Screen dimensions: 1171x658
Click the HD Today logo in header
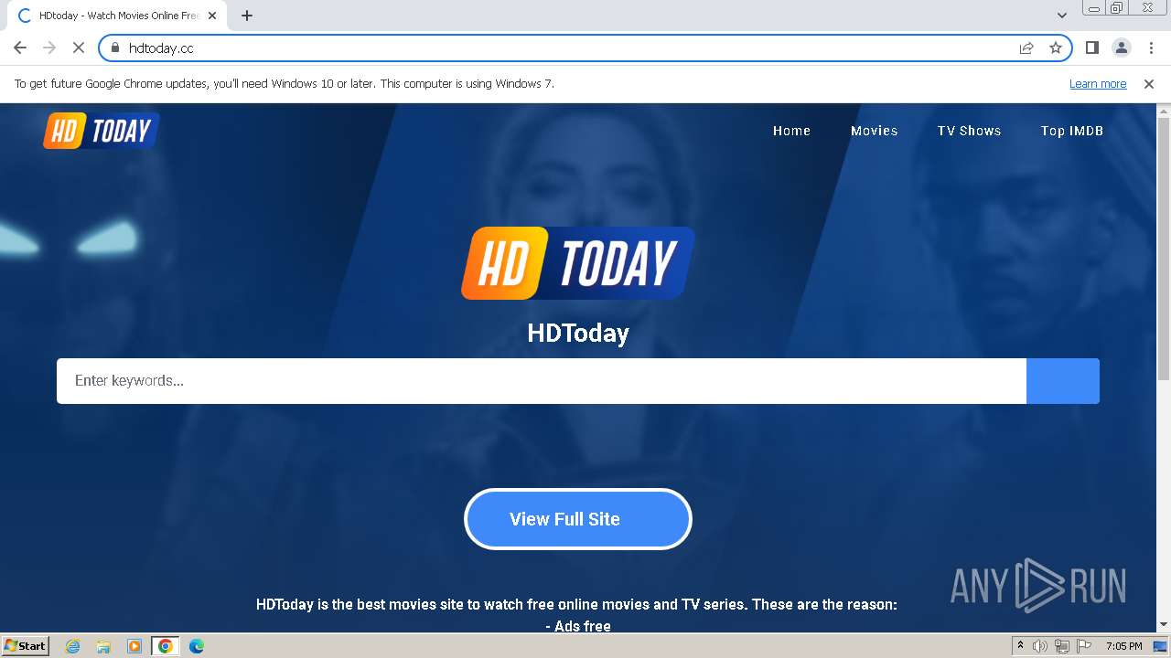coord(102,131)
